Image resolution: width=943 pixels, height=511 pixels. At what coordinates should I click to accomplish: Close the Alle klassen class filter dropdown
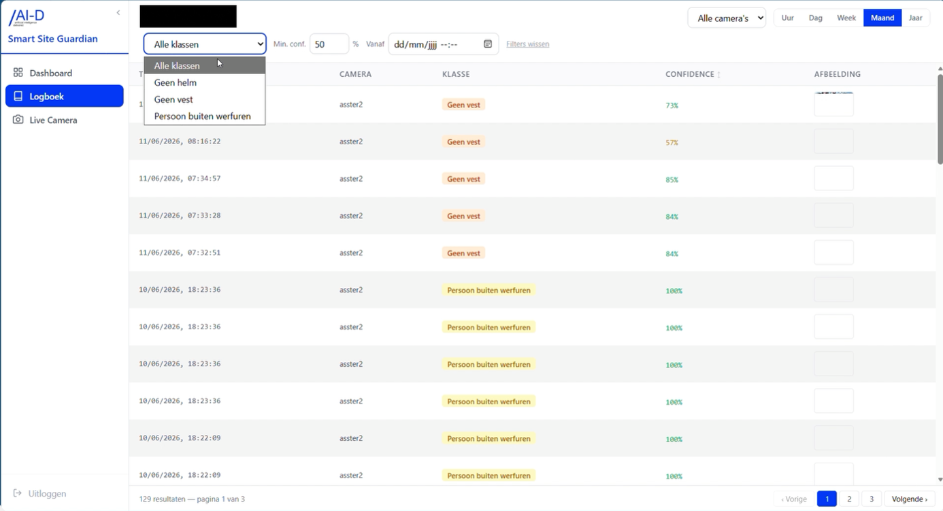click(205, 44)
